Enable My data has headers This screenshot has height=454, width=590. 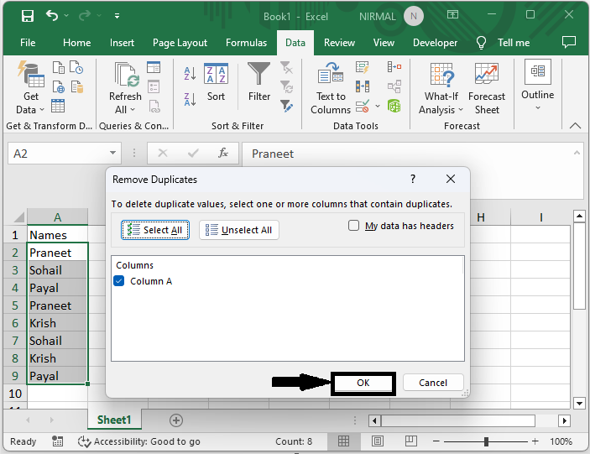pos(353,226)
